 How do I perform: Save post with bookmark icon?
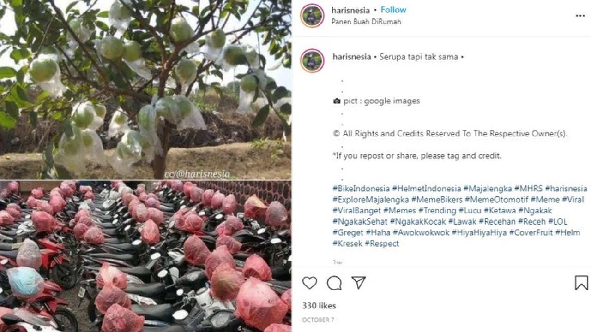[x=581, y=283]
